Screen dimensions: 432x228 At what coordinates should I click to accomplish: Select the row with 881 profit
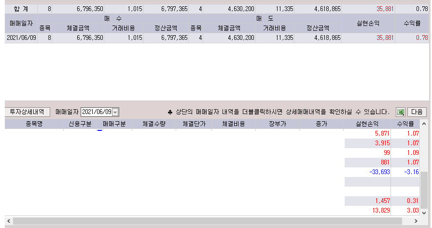pos(212,163)
